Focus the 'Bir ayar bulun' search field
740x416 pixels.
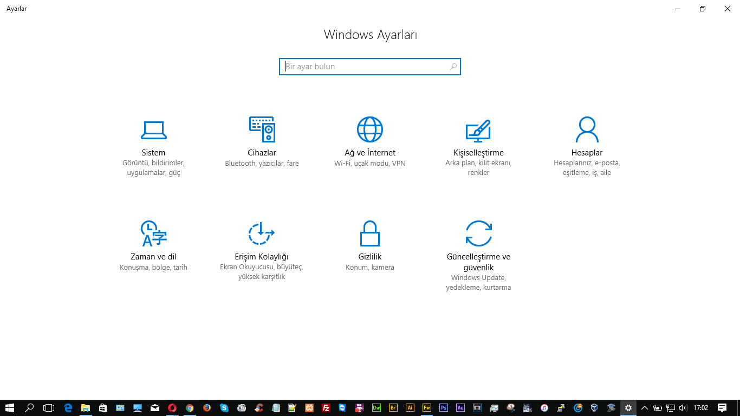(x=370, y=67)
